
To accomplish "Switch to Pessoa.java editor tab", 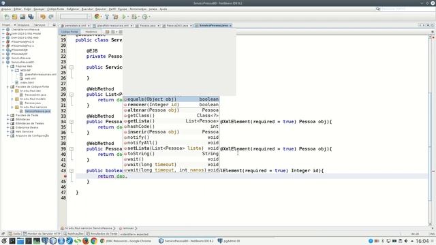I will click(x=147, y=26).
